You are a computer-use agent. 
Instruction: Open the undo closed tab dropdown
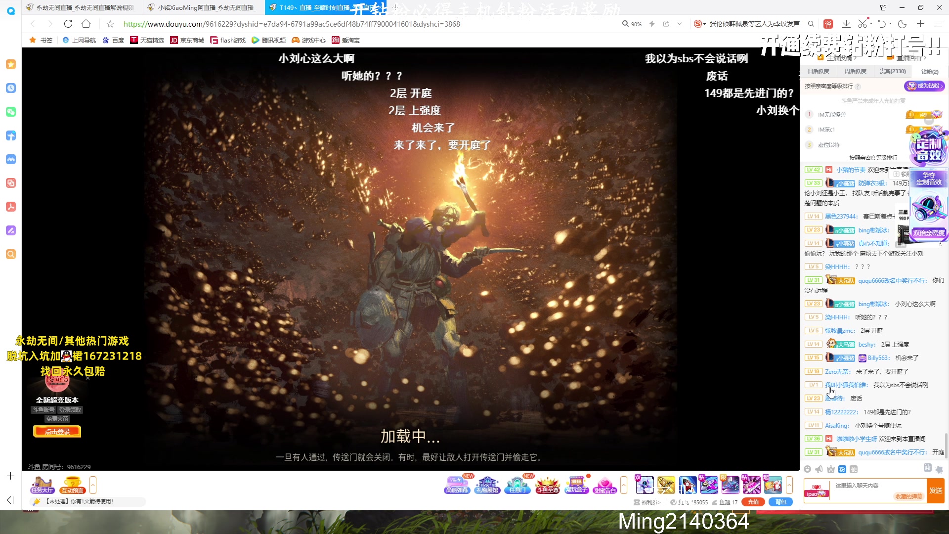tap(891, 24)
